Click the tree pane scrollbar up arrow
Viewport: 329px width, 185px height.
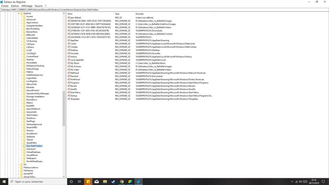pos(64,13)
